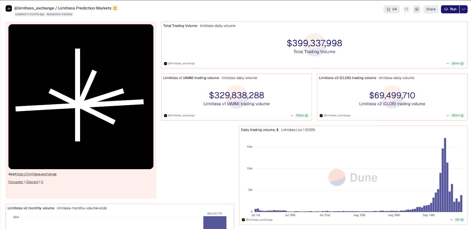Open the three-dot menu on Total Trading Volume

pos(447,63)
